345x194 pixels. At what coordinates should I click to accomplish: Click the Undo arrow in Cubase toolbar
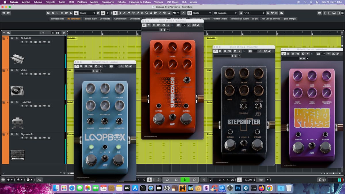pos(4,13)
